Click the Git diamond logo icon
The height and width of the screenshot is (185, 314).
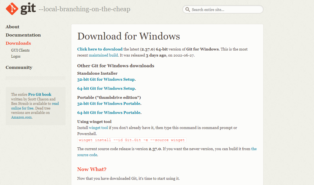point(12,9)
